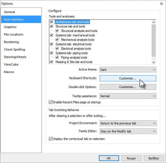Click scroll down arrow in tools list

pyautogui.click(x=154, y=62)
